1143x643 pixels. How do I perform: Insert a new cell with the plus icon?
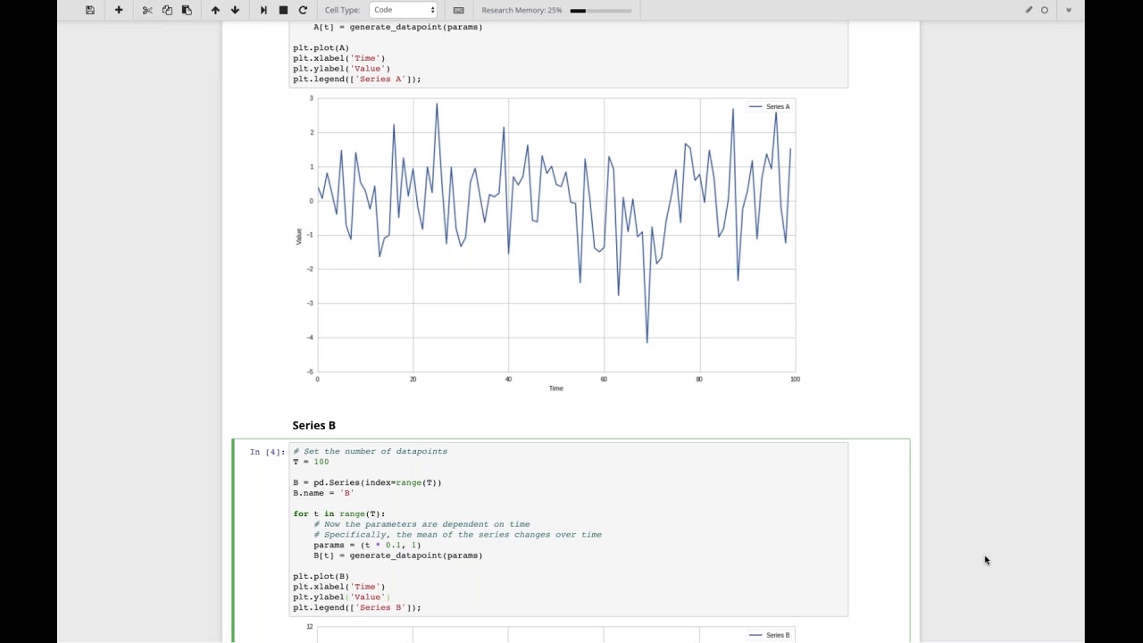(x=119, y=10)
